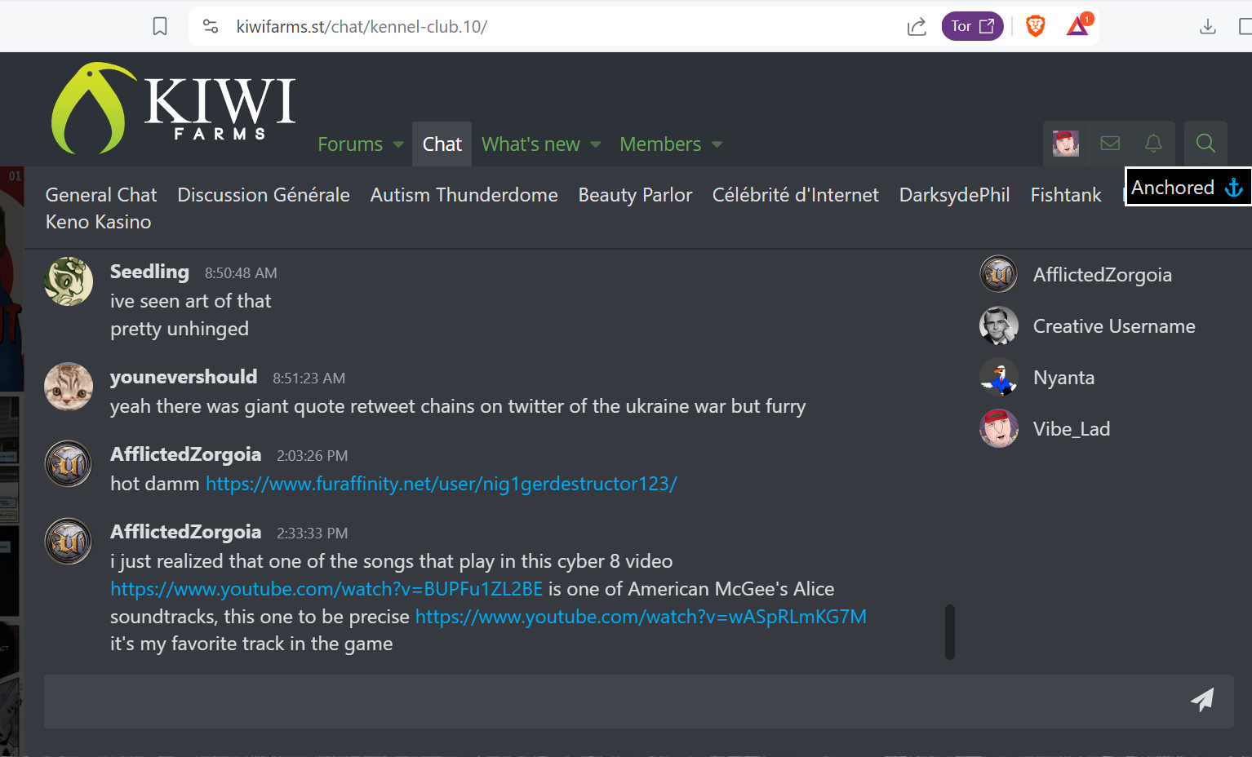
Task: Open YouTube link ending BUPFu1ZL2BE
Action: [x=326, y=589]
